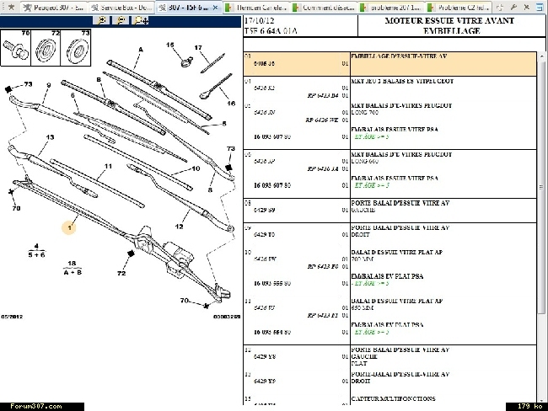This screenshot has height=411, width=548.
Task: Click part number 6429 Y9
Action: [265, 381]
